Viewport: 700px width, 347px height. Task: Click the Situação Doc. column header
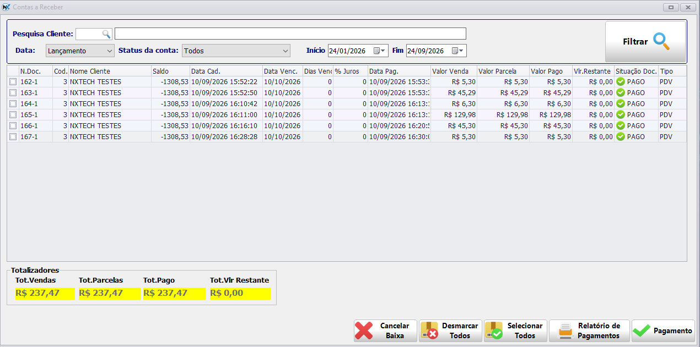pos(636,71)
